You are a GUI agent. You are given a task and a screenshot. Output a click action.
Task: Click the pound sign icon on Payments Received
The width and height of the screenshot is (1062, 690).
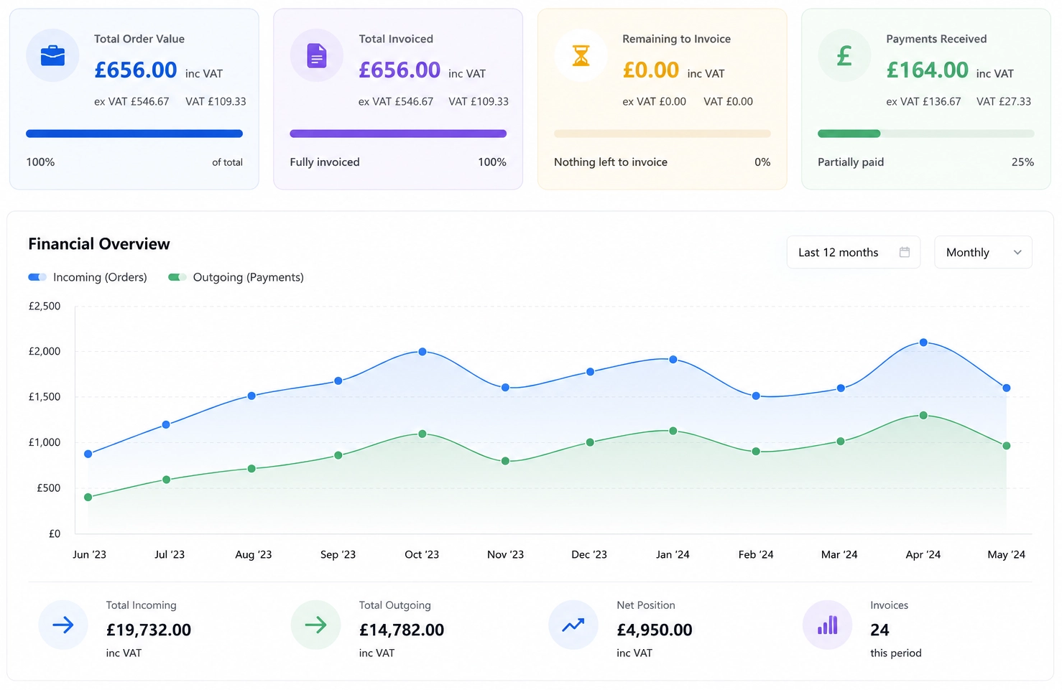pyautogui.click(x=844, y=55)
